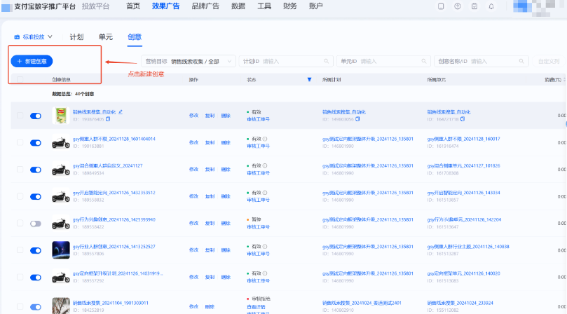Click search icon in 创意名称/ID field
The image size is (567, 314).
click(521, 61)
